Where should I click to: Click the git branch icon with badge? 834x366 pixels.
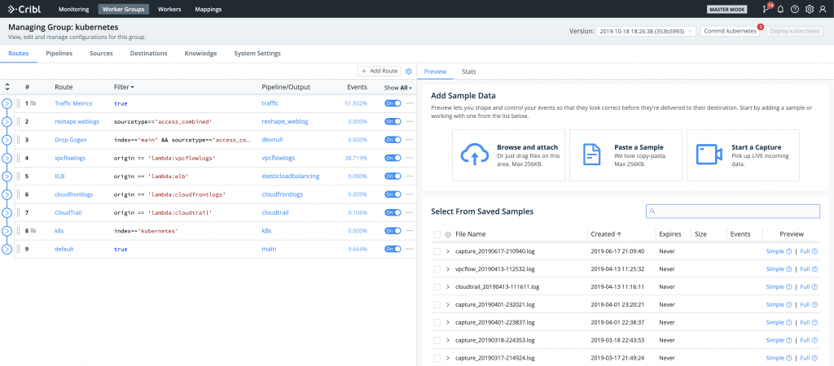pos(766,9)
